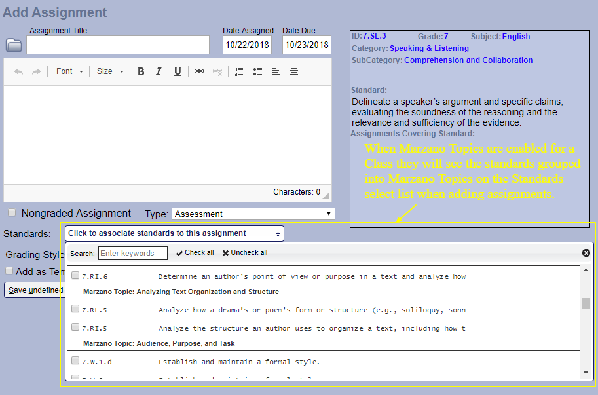Click the Date Due field 10/23/2018
The height and width of the screenshot is (395, 598).
point(307,45)
